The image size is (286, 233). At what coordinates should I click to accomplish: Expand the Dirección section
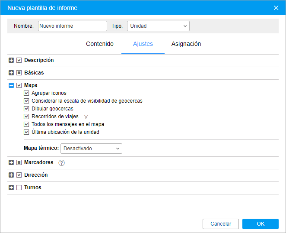click(11, 175)
